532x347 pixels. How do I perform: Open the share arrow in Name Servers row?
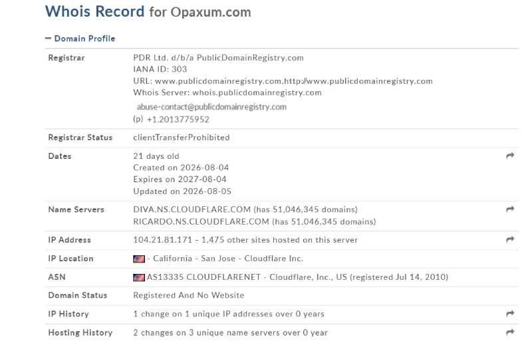pos(510,209)
